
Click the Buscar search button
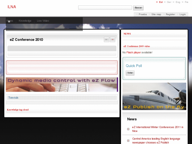point(138,8)
